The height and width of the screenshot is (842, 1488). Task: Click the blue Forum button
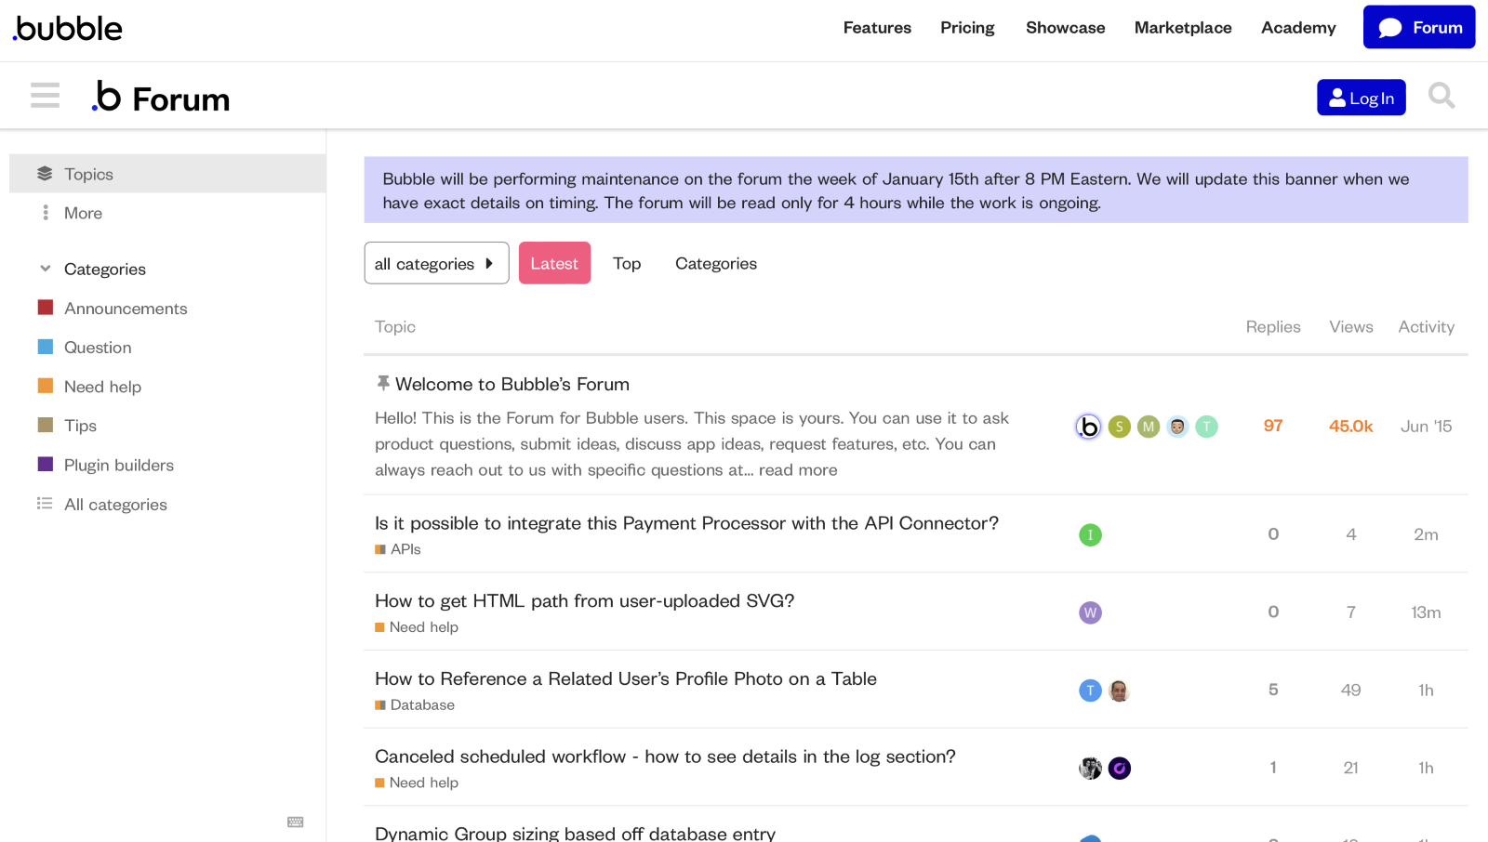pyautogui.click(x=1419, y=27)
